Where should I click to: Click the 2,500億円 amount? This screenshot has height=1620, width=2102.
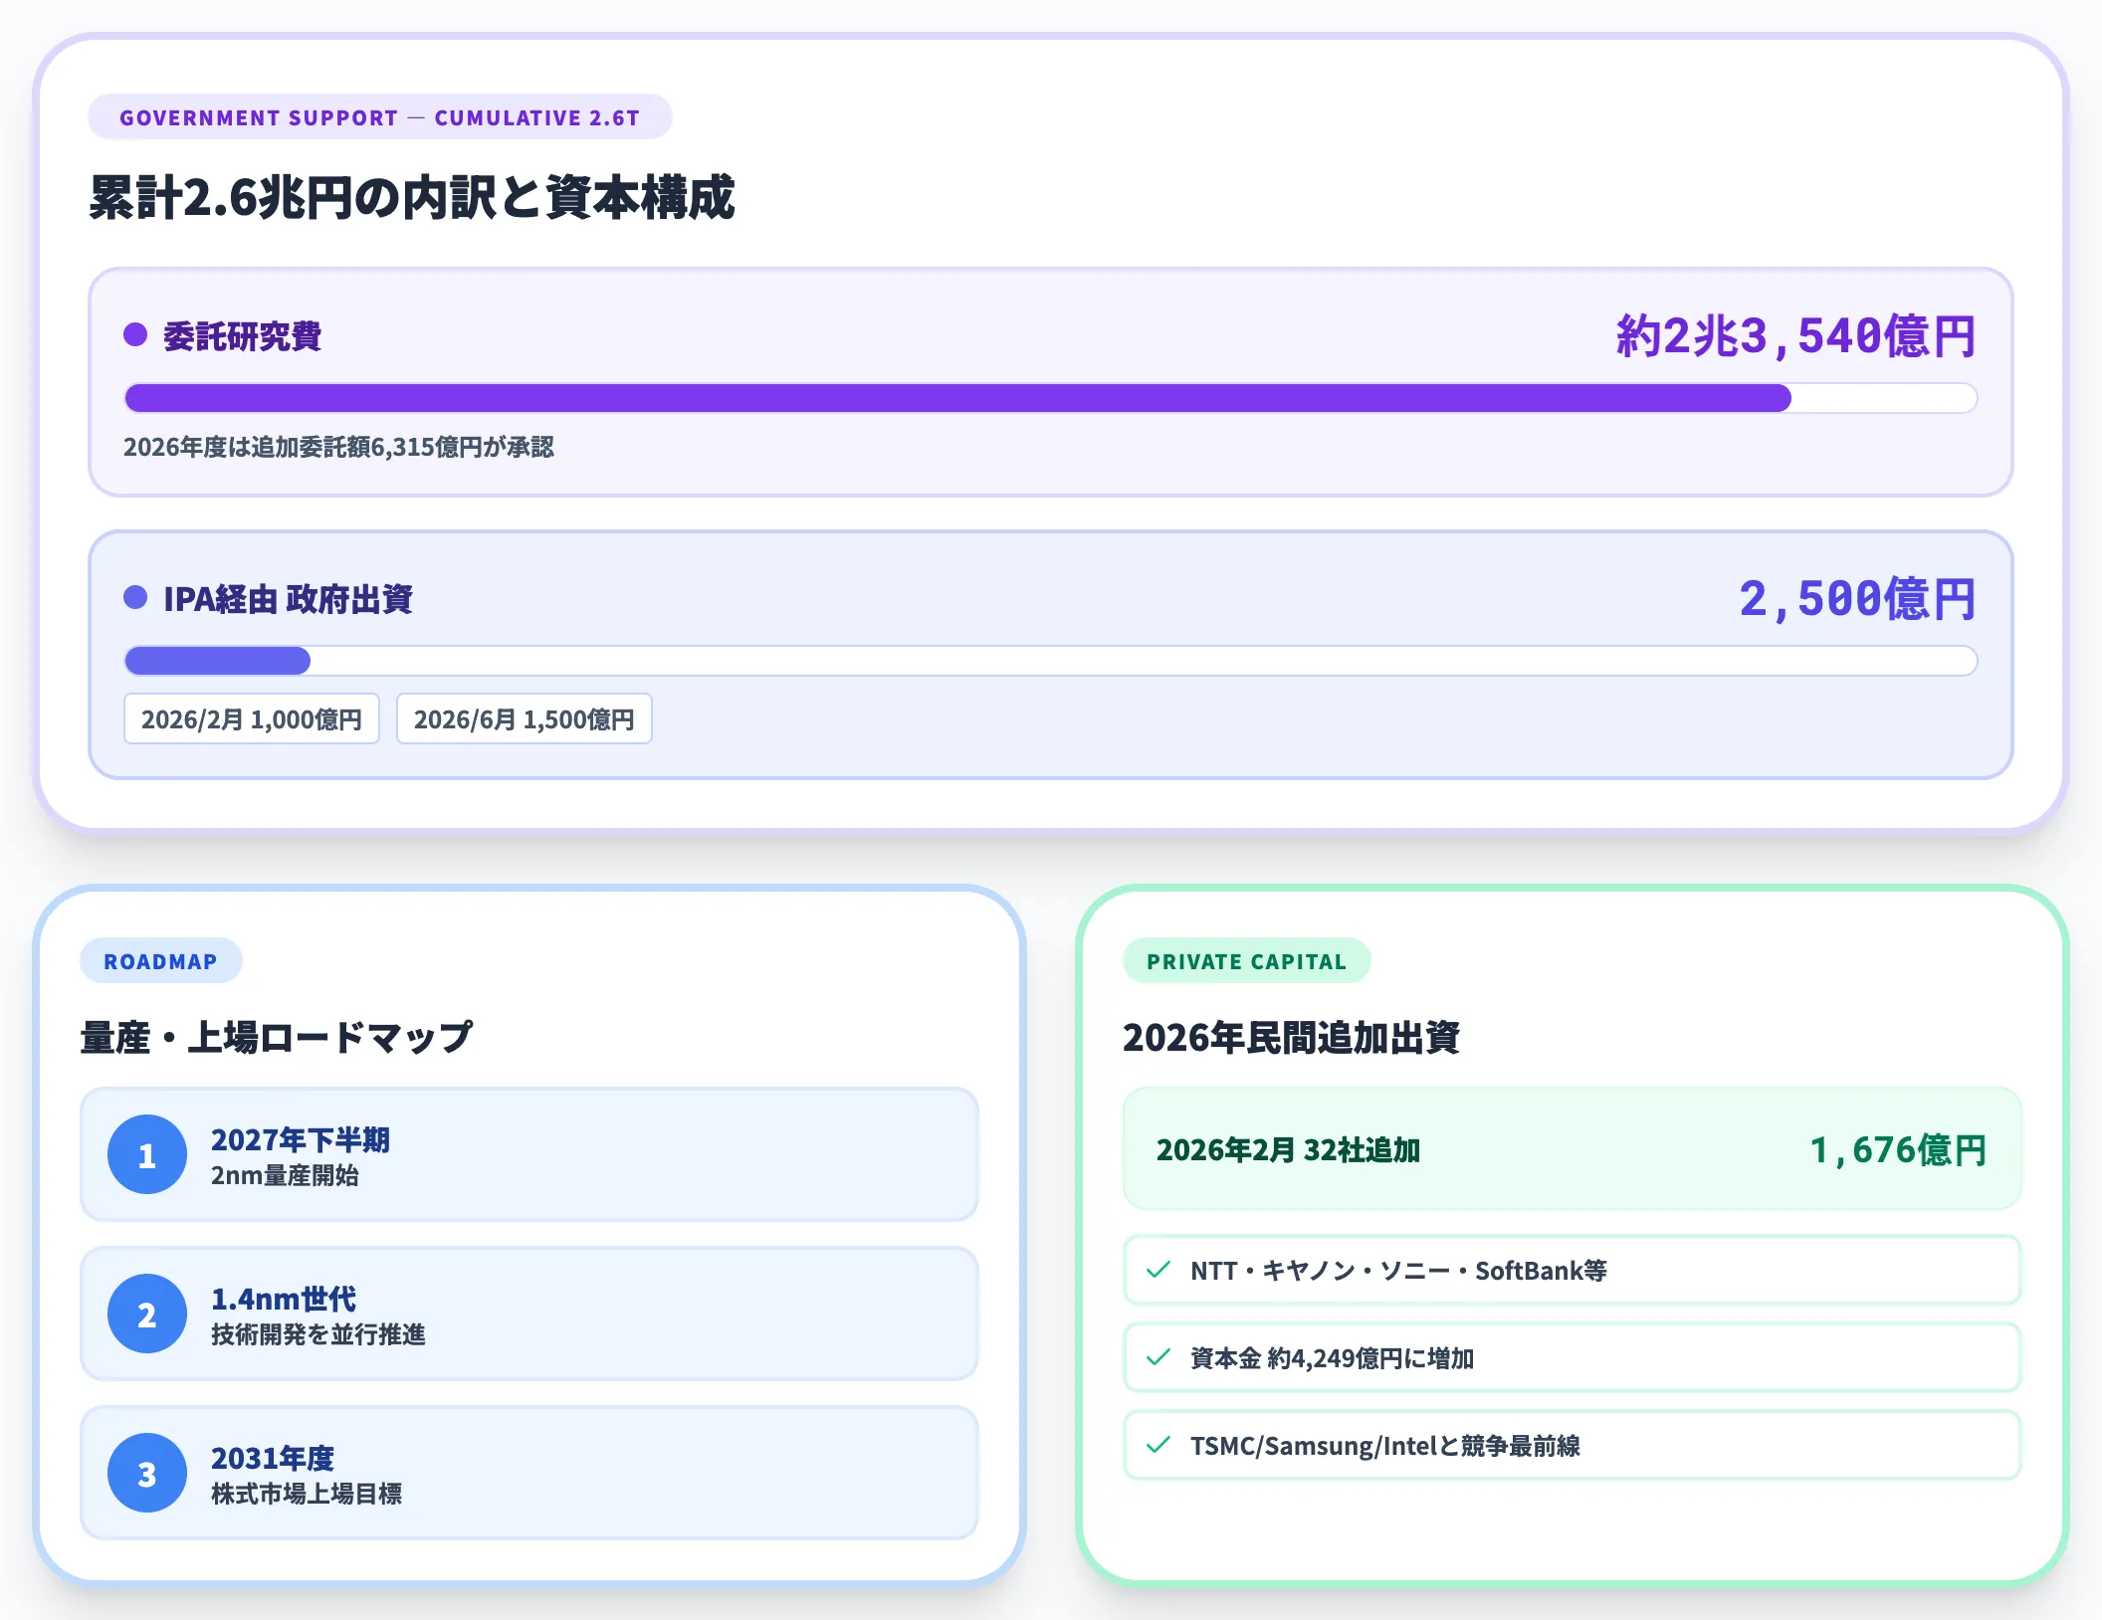tap(1857, 599)
